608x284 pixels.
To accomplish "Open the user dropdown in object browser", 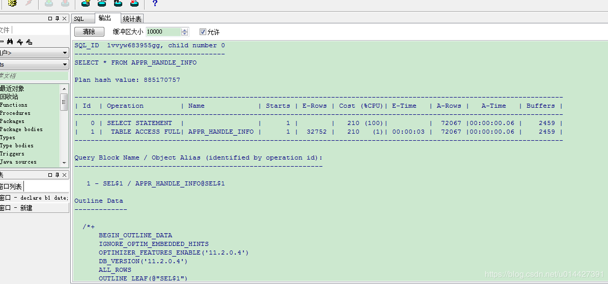I will pyautogui.click(x=65, y=53).
